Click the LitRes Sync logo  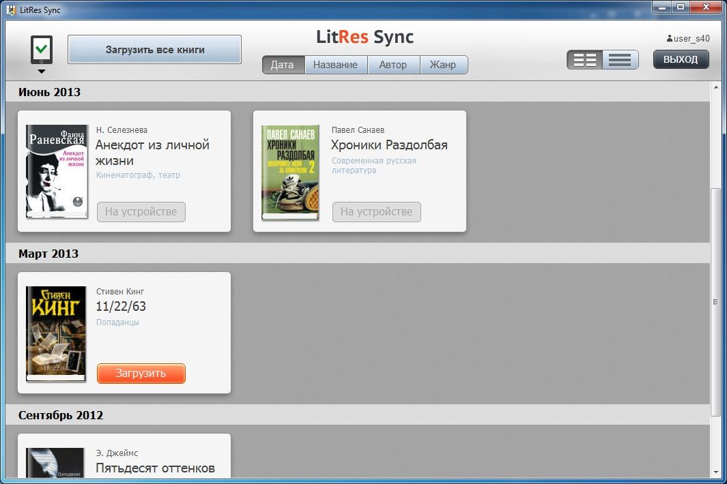[365, 37]
